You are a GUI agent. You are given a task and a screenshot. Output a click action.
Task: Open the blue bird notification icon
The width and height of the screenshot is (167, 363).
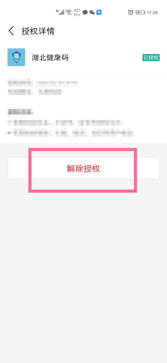click(99, 13)
